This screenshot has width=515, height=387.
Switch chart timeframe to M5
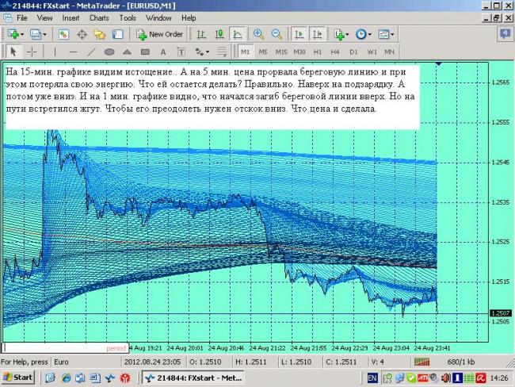point(263,52)
